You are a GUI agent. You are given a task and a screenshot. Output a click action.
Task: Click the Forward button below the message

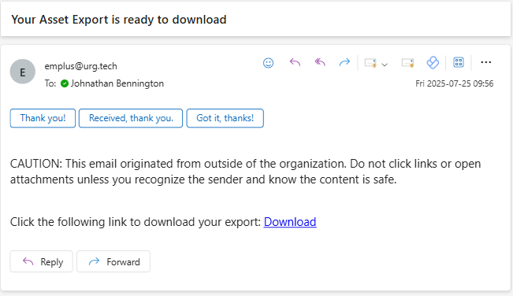[x=113, y=261]
